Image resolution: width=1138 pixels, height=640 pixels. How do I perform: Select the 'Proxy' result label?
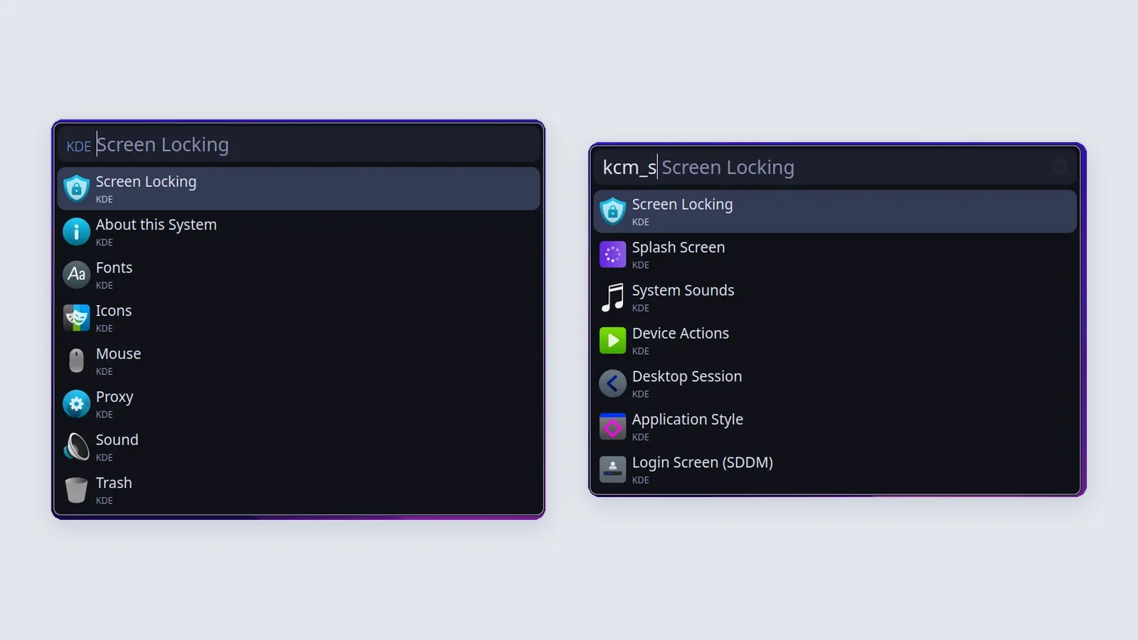tap(115, 397)
